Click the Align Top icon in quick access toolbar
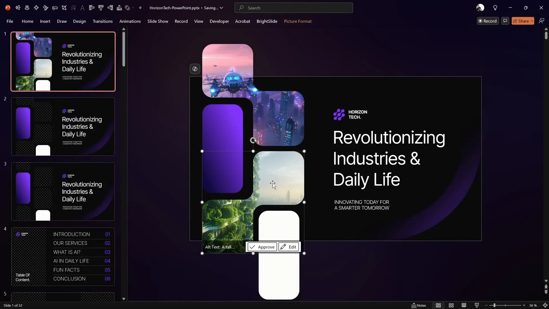 coord(101,8)
